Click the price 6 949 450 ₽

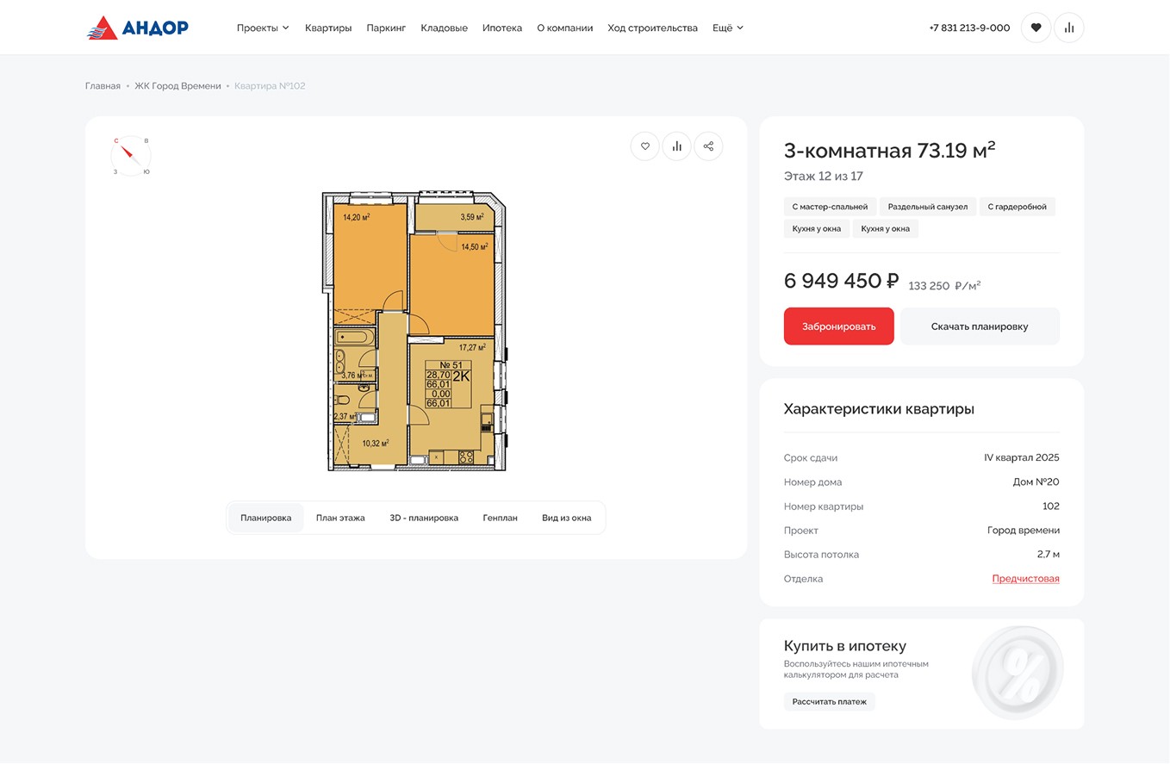click(841, 281)
